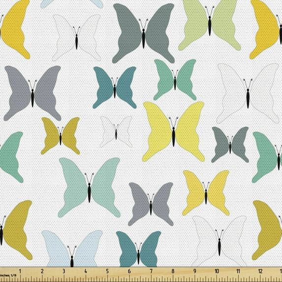This screenshot has width=282, height=282.
Task: Click the number 1 on the ruler
Action: 20,271
